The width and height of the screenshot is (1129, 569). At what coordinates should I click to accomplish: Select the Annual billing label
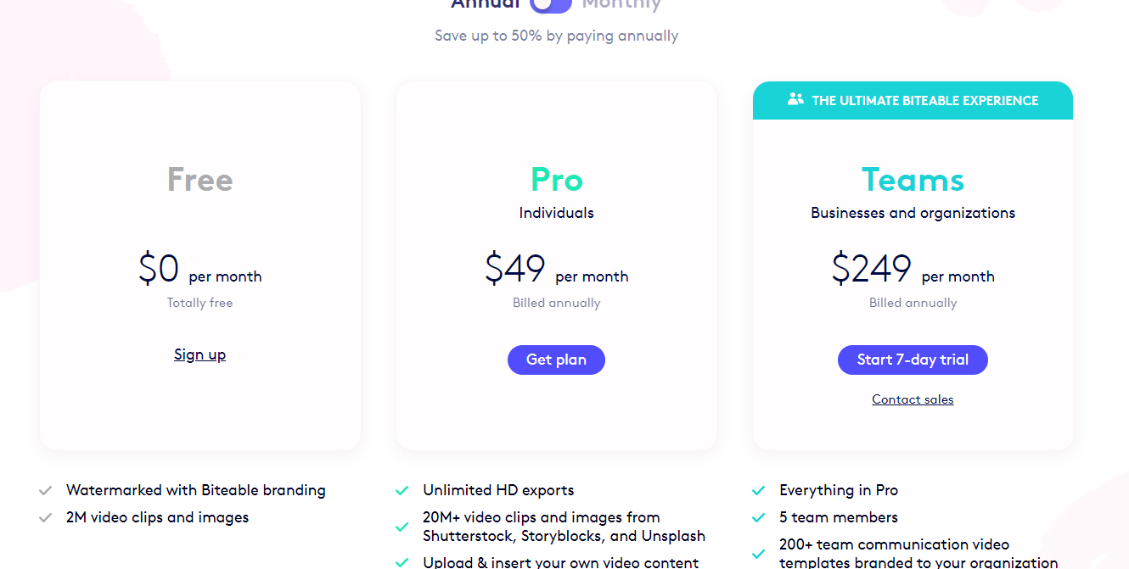click(485, 4)
